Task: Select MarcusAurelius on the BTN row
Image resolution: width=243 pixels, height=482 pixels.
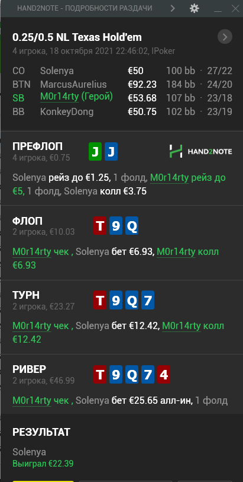Action: coord(73,84)
